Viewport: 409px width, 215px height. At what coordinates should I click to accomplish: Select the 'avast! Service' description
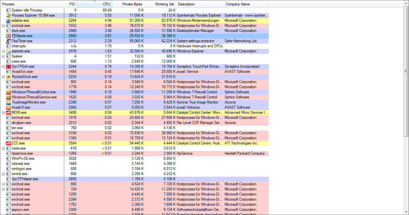tap(188, 72)
